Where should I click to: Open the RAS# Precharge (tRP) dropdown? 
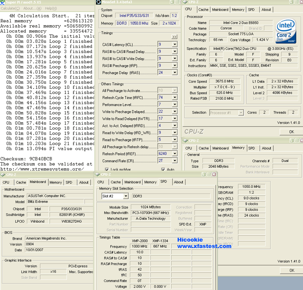click(175, 65)
